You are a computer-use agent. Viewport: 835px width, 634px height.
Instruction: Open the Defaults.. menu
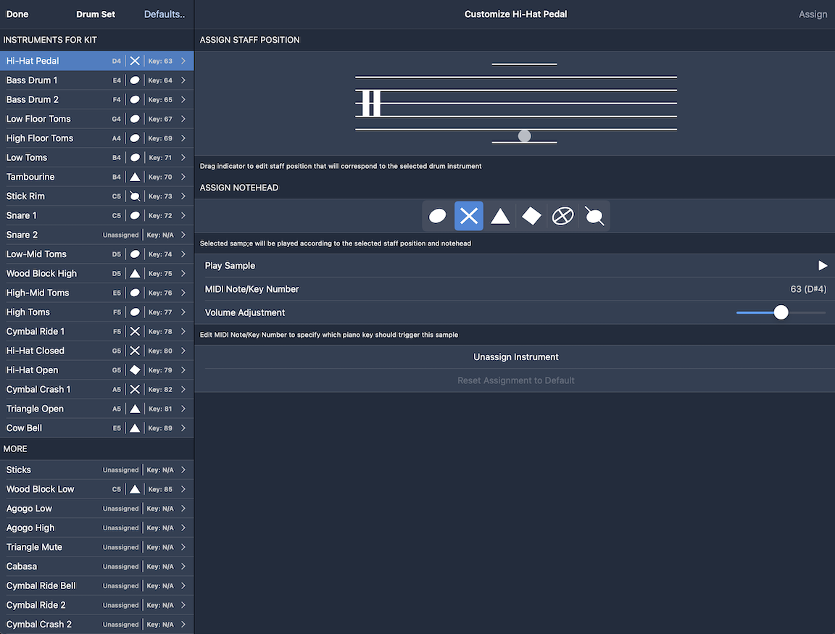(x=165, y=14)
